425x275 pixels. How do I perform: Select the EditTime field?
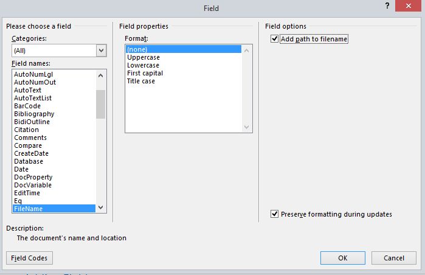click(27, 193)
